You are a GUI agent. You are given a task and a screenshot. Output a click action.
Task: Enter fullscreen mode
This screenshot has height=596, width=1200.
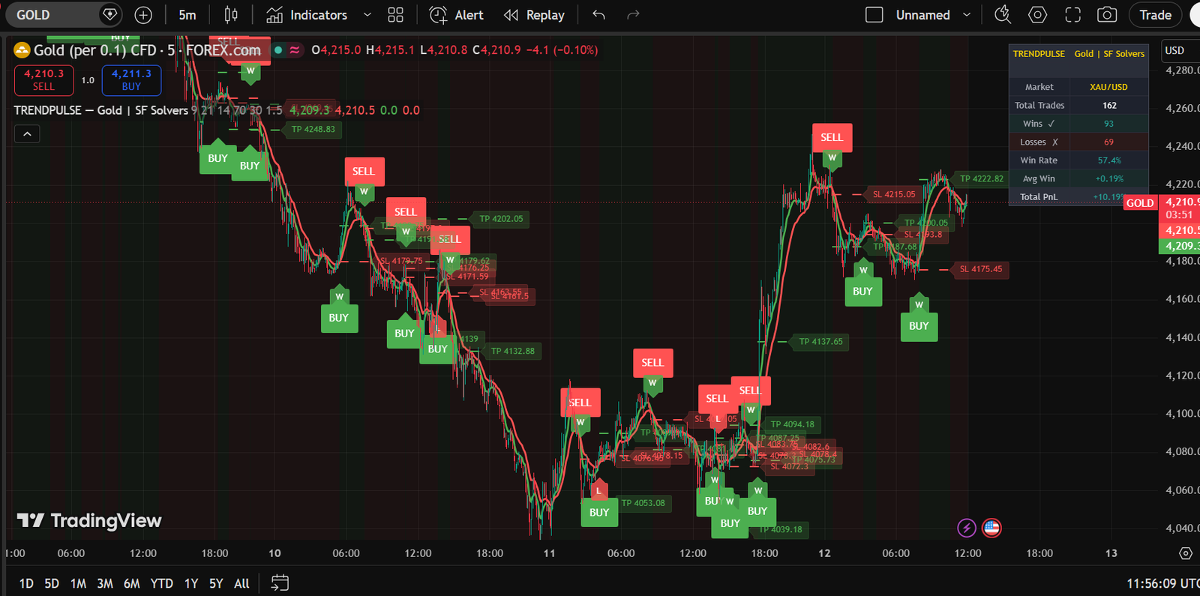click(x=1072, y=15)
